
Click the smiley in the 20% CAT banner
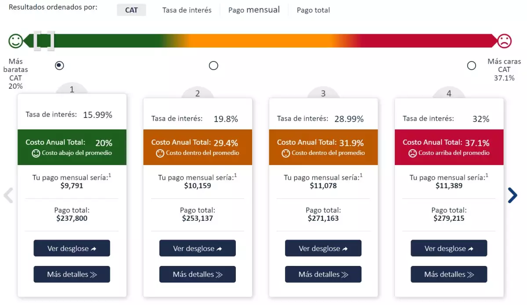(36, 153)
